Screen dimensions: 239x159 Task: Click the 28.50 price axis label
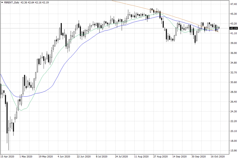234,92
